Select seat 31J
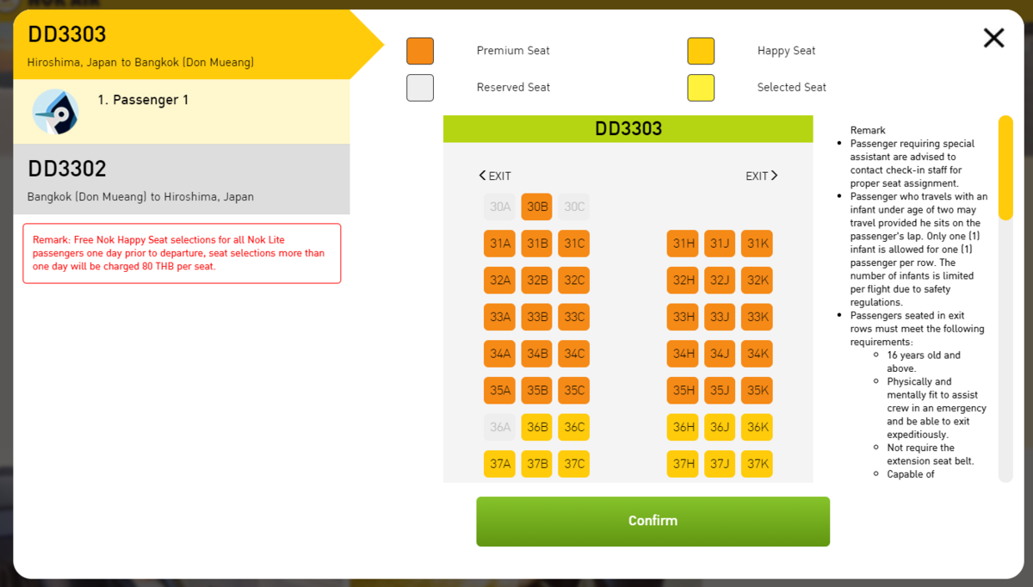The image size is (1033, 587). point(721,244)
